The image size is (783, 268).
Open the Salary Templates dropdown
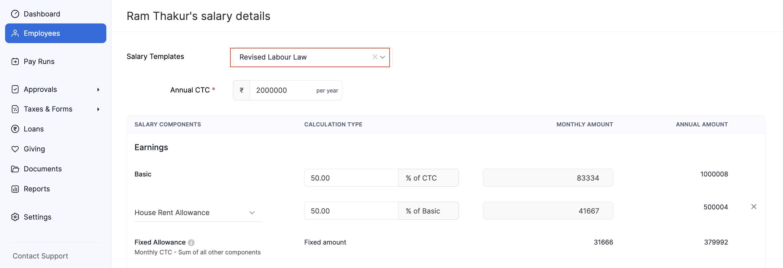coord(383,57)
